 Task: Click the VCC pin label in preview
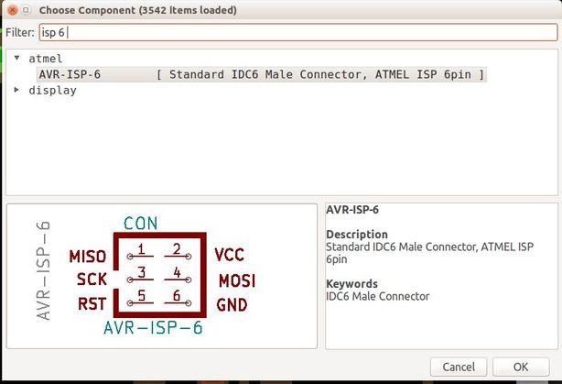point(230,255)
